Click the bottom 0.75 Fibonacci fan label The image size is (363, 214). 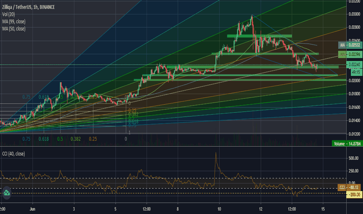tap(26, 139)
